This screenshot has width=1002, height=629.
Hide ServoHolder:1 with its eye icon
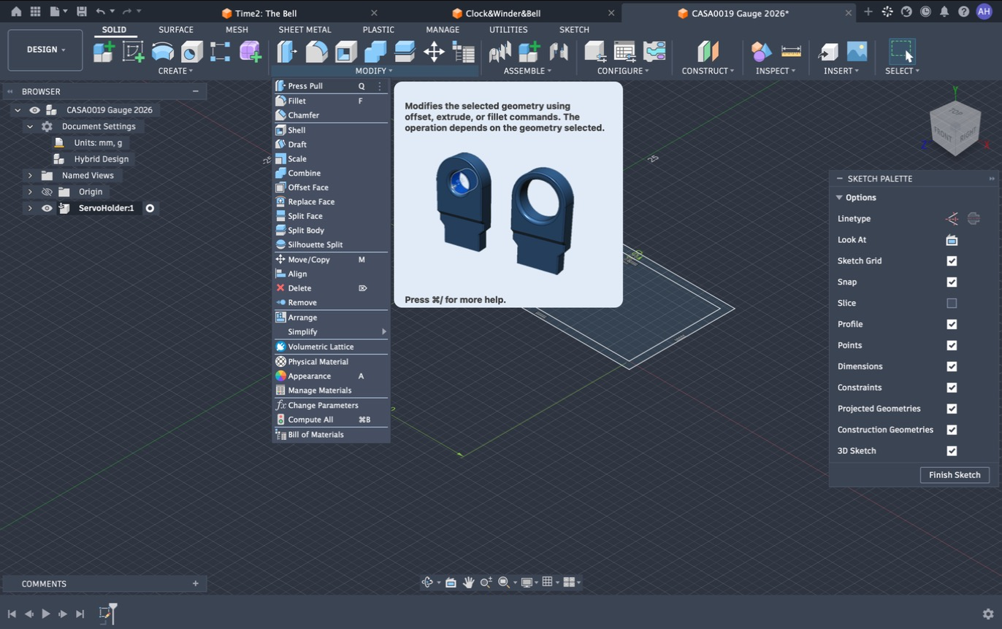[x=47, y=208]
